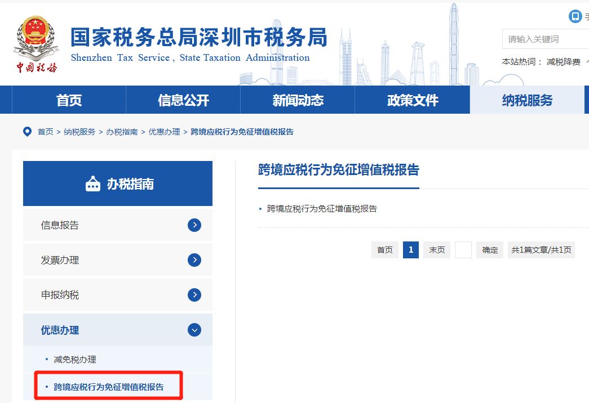This screenshot has width=589, height=403.
Task: Click the location pin icon in breadcrumb
Action: pos(27,132)
